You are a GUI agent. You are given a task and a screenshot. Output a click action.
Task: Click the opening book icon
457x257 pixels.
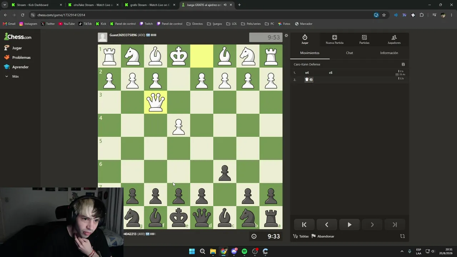403,64
